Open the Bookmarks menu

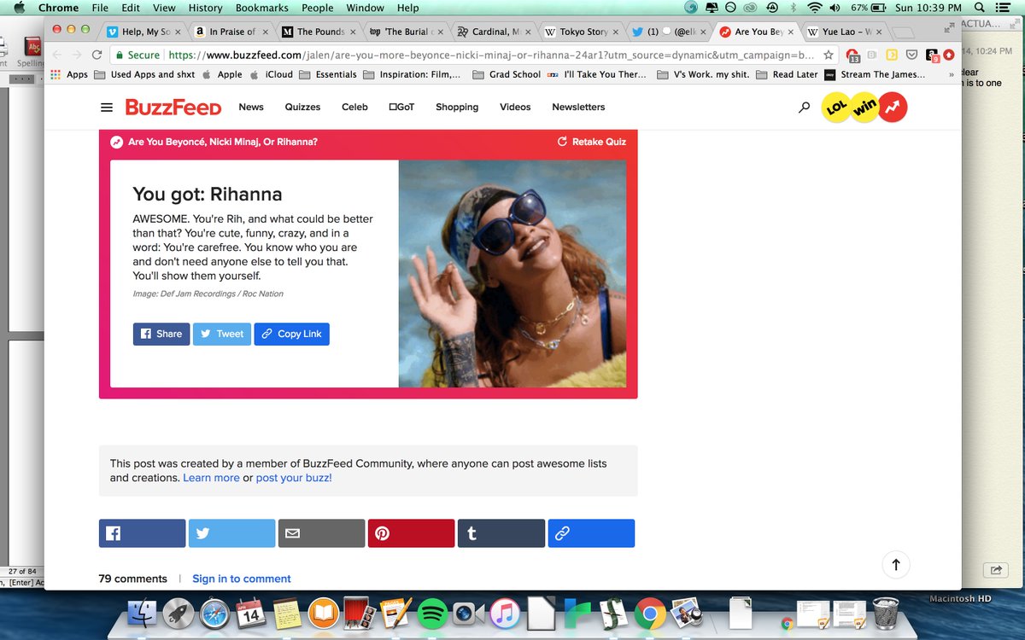coord(261,8)
